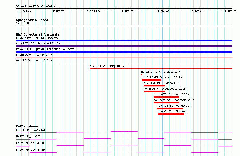Click the esv2724341 (Wong2012b) variant label

(107, 66)
